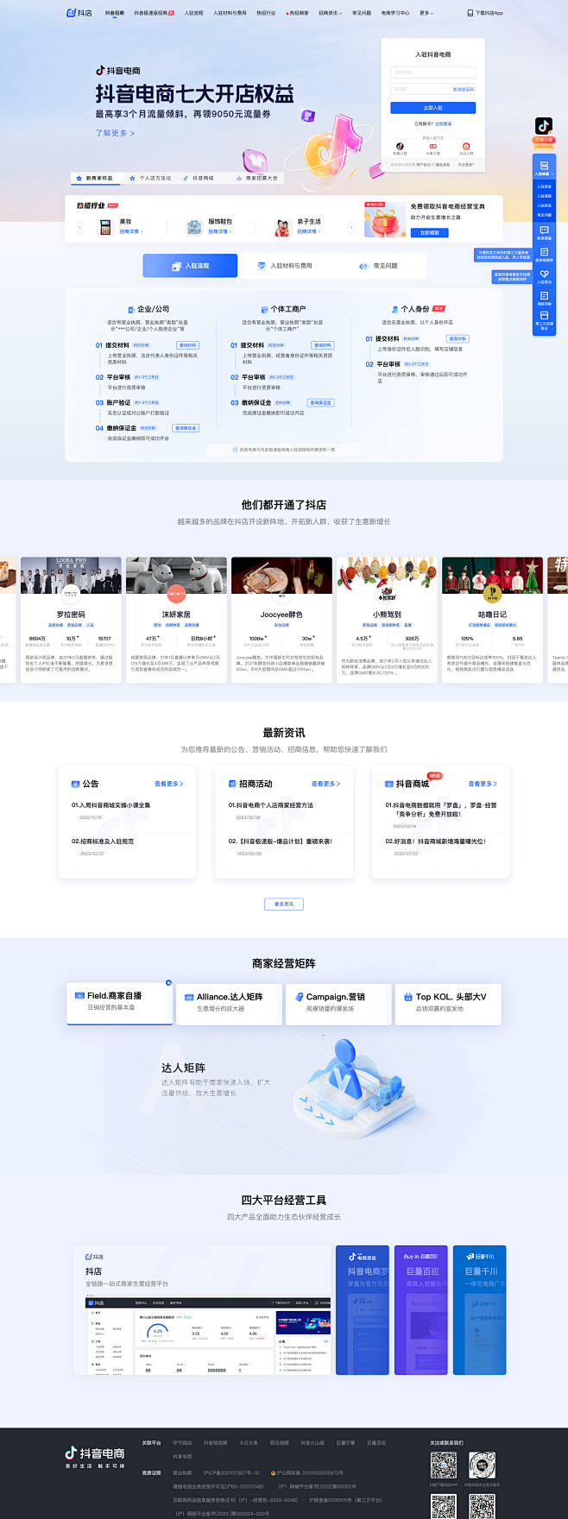Select the 个人店方法论 banner tab
Viewport: 568px width, 1519px height.
(150, 178)
